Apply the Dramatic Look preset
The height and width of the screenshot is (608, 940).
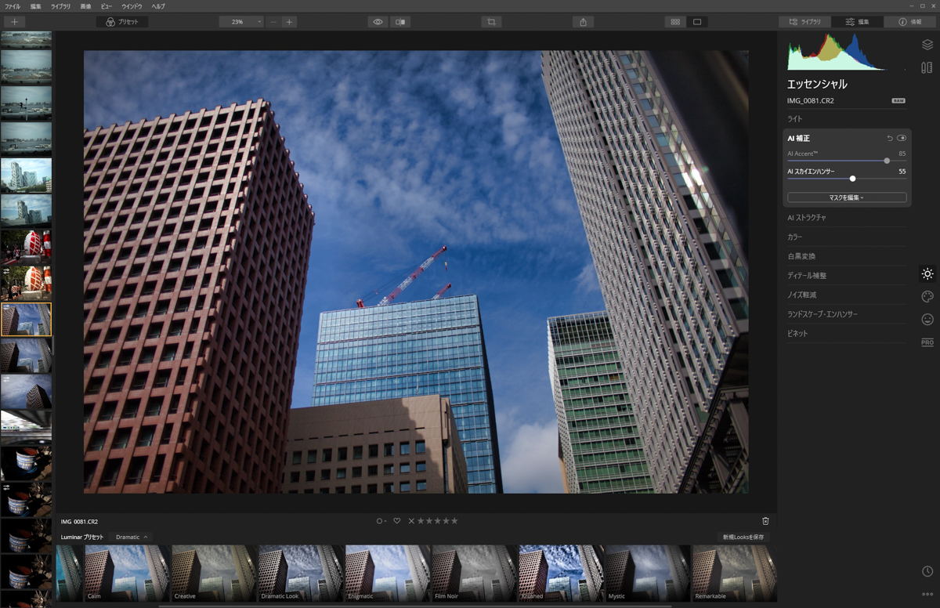click(301, 574)
